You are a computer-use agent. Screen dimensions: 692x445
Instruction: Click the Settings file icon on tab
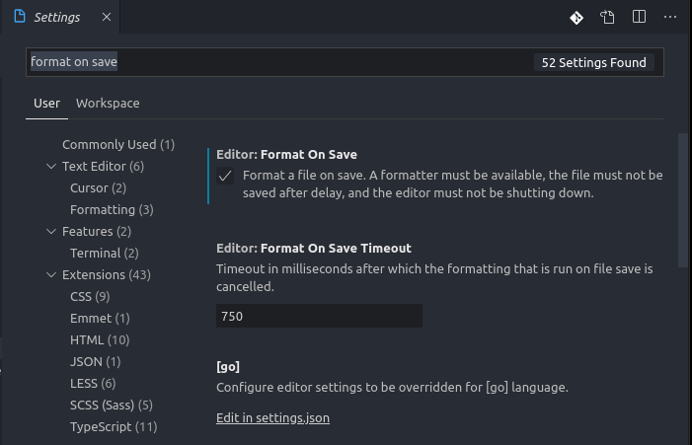pyautogui.click(x=20, y=18)
